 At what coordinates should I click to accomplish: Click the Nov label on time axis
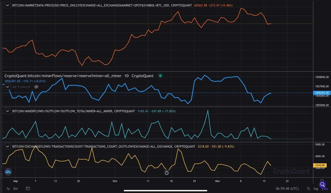217,181
